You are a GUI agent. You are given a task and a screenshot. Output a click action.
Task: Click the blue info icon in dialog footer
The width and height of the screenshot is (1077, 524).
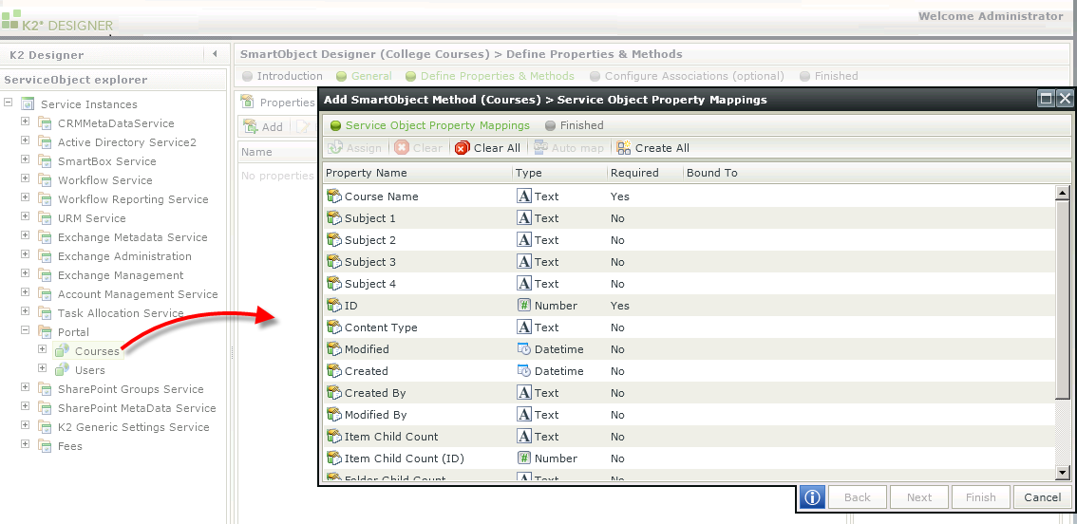(812, 497)
